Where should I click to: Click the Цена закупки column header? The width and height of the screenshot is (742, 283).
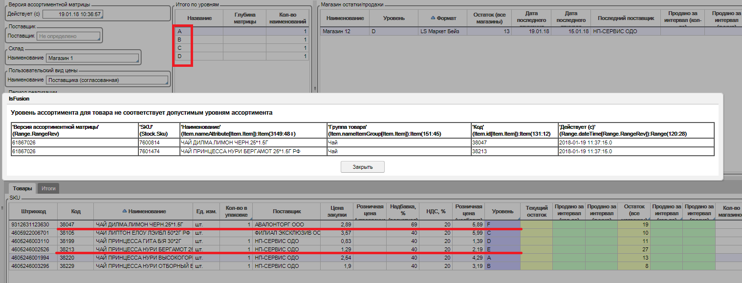pyautogui.click(x=337, y=211)
